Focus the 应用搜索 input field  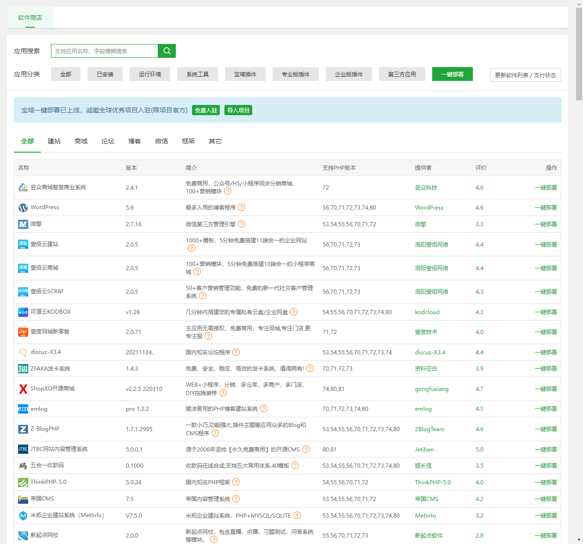coord(105,51)
